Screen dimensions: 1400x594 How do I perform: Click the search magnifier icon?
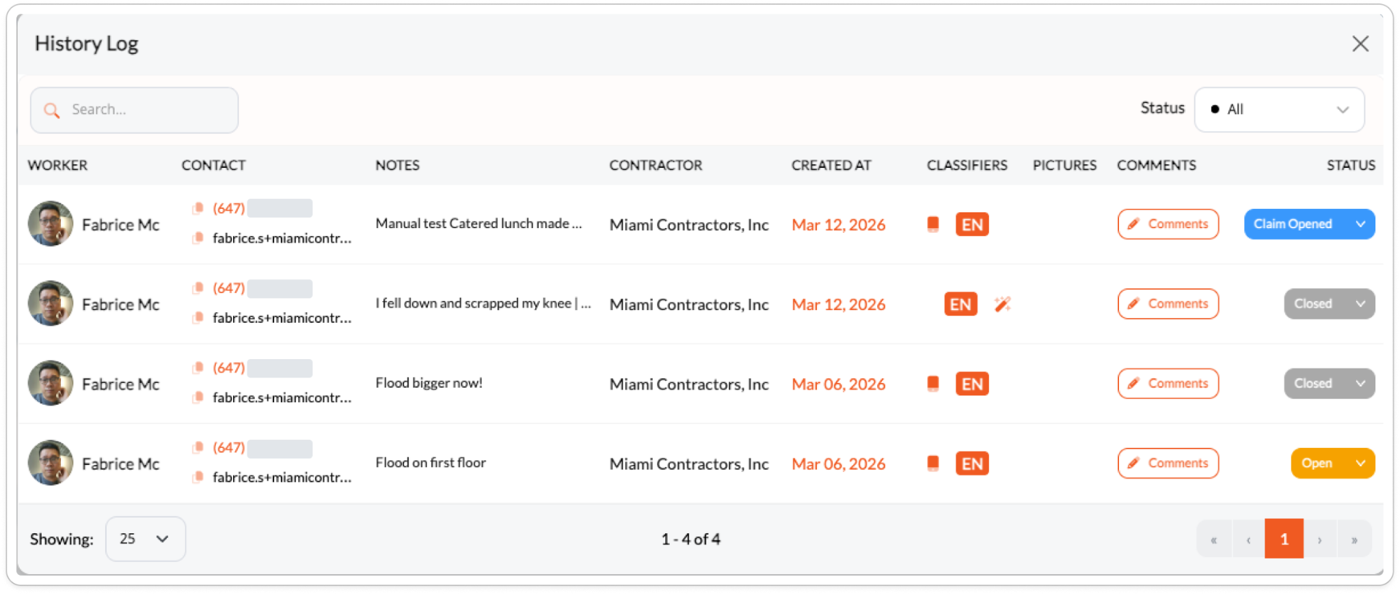[x=51, y=110]
